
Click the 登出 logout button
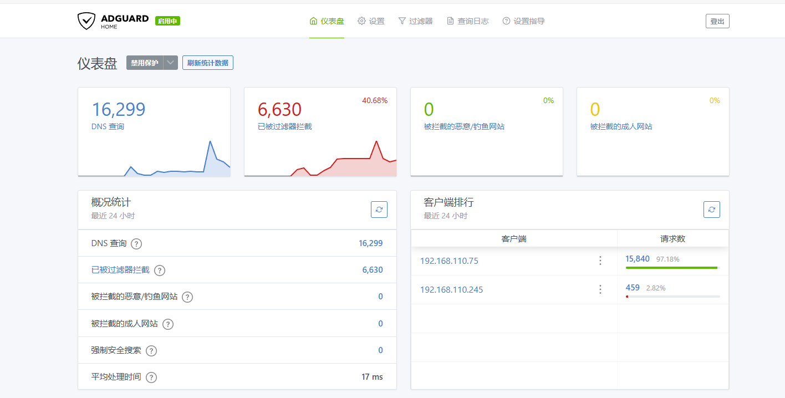[717, 21]
